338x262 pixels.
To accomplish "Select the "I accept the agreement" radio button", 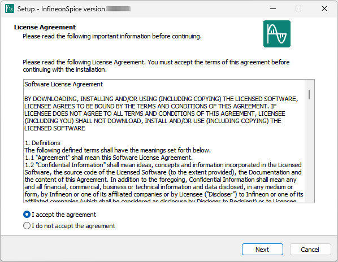I will tap(27, 215).
